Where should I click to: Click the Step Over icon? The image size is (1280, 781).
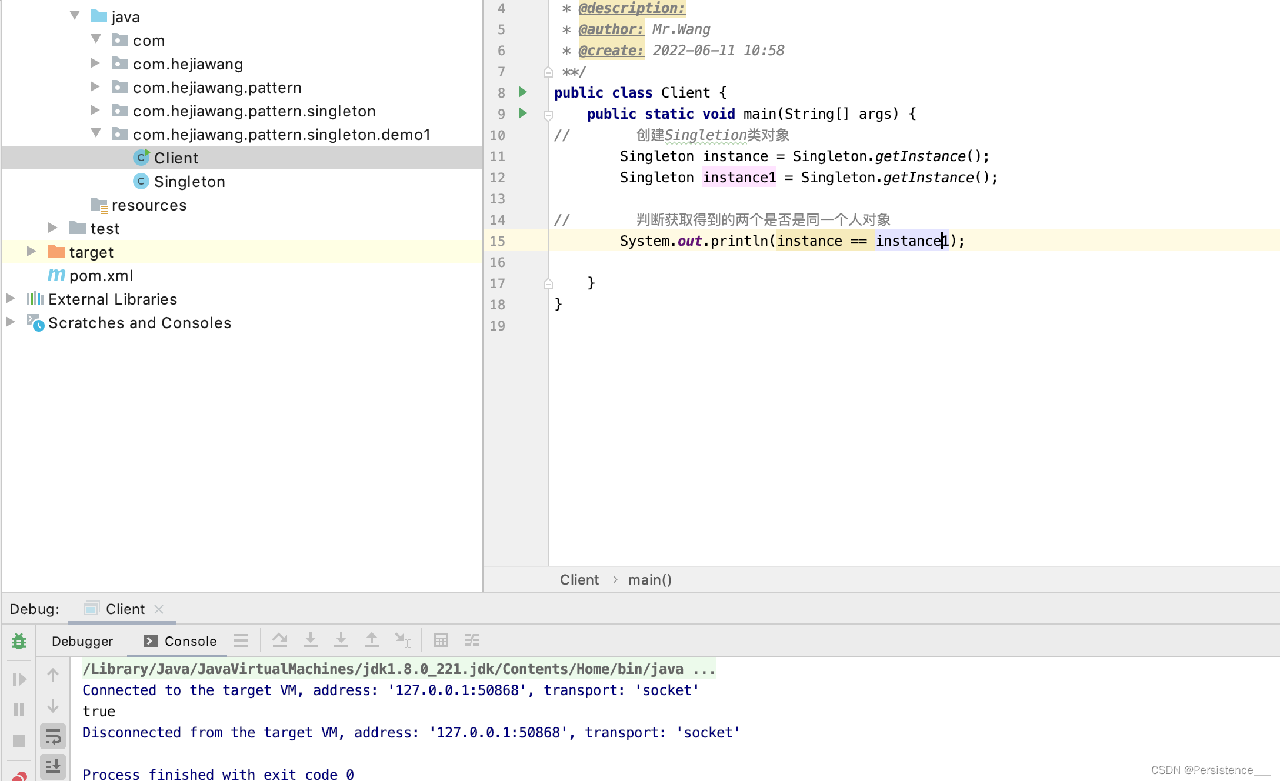[x=280, y=640]
